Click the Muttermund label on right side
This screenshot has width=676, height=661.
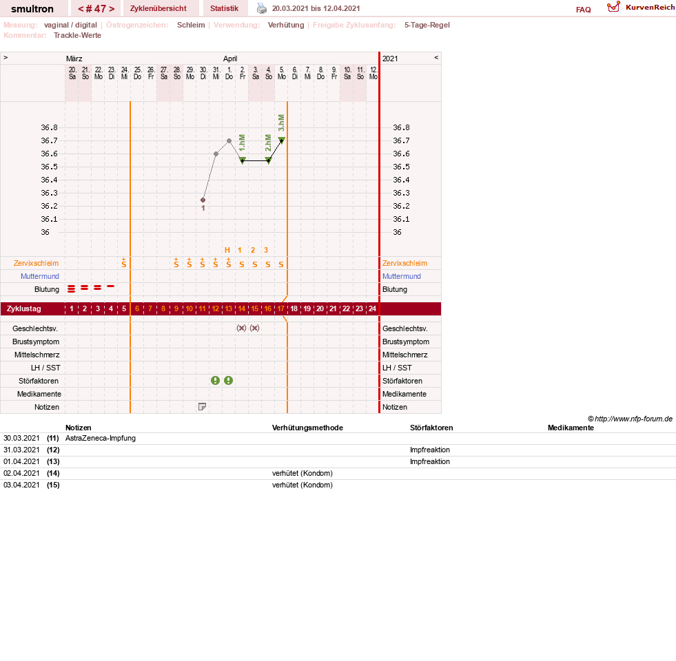click(401, 276)
